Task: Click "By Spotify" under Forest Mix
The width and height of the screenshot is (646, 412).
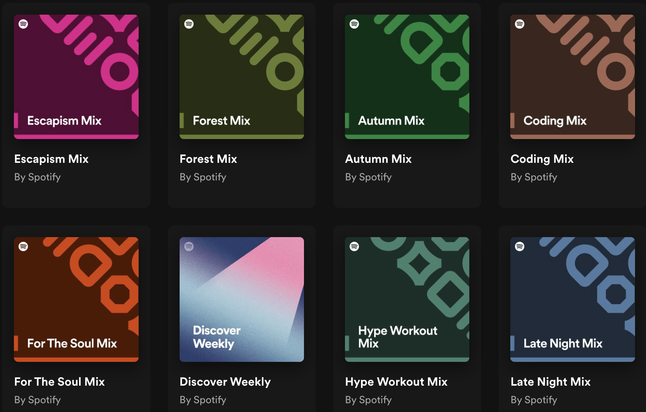Action: (203, 177)
